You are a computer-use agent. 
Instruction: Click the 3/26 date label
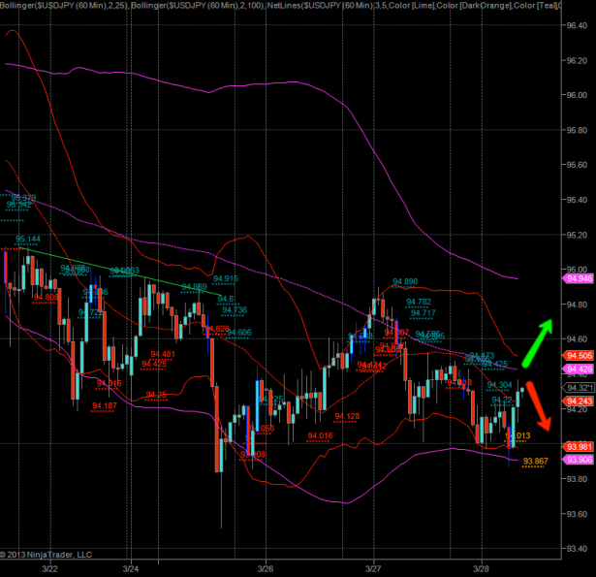pos(266,567)
